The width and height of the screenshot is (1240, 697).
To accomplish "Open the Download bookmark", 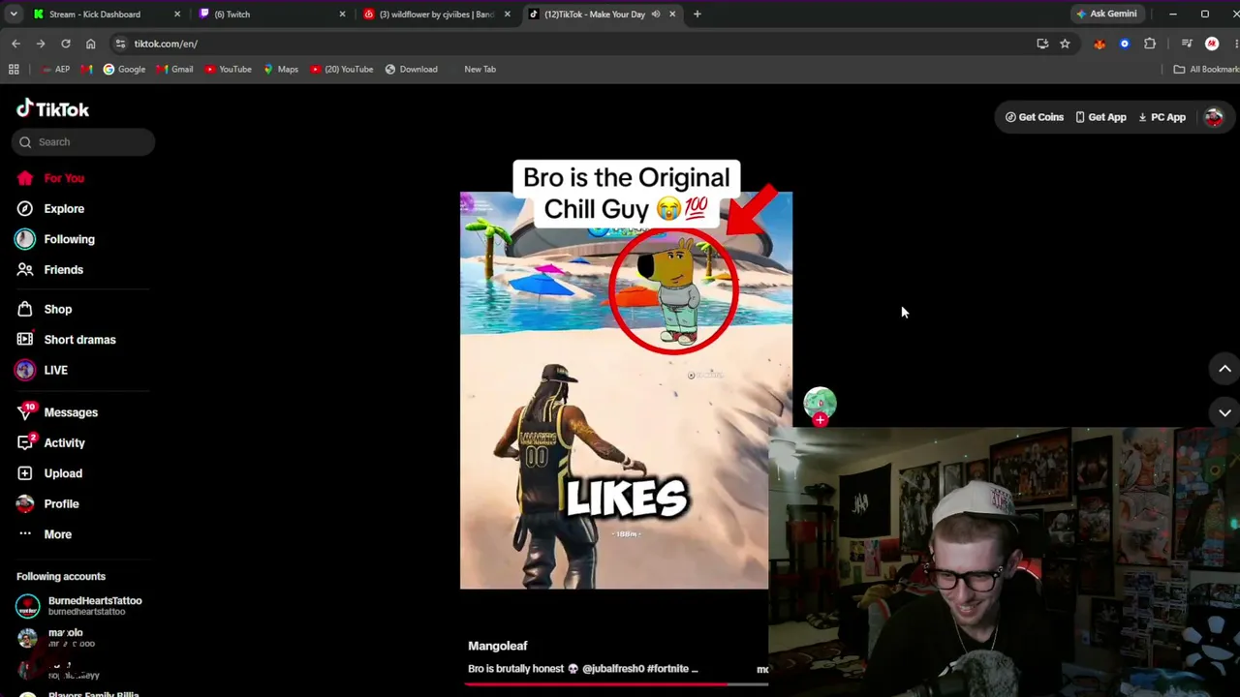I will pyautogui.click(x=412, y=70).
